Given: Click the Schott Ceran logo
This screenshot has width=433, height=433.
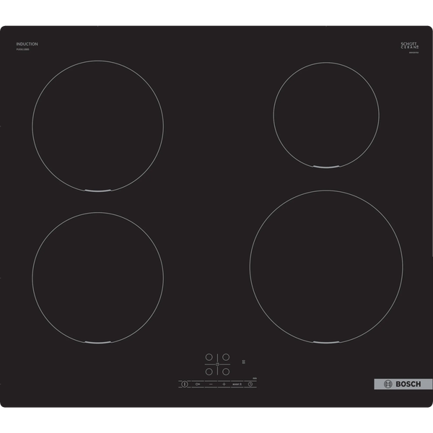Looking at the screenshot, I should (x=409, y=45).
